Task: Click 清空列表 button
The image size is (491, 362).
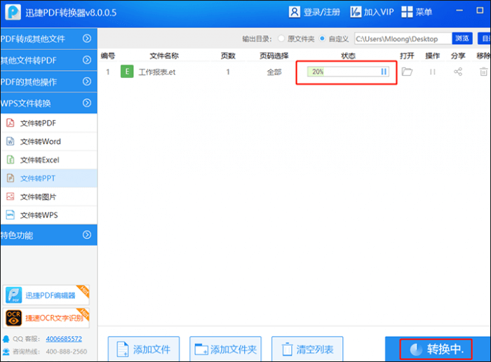Action: pyautogui.click(x=307, y=349)
